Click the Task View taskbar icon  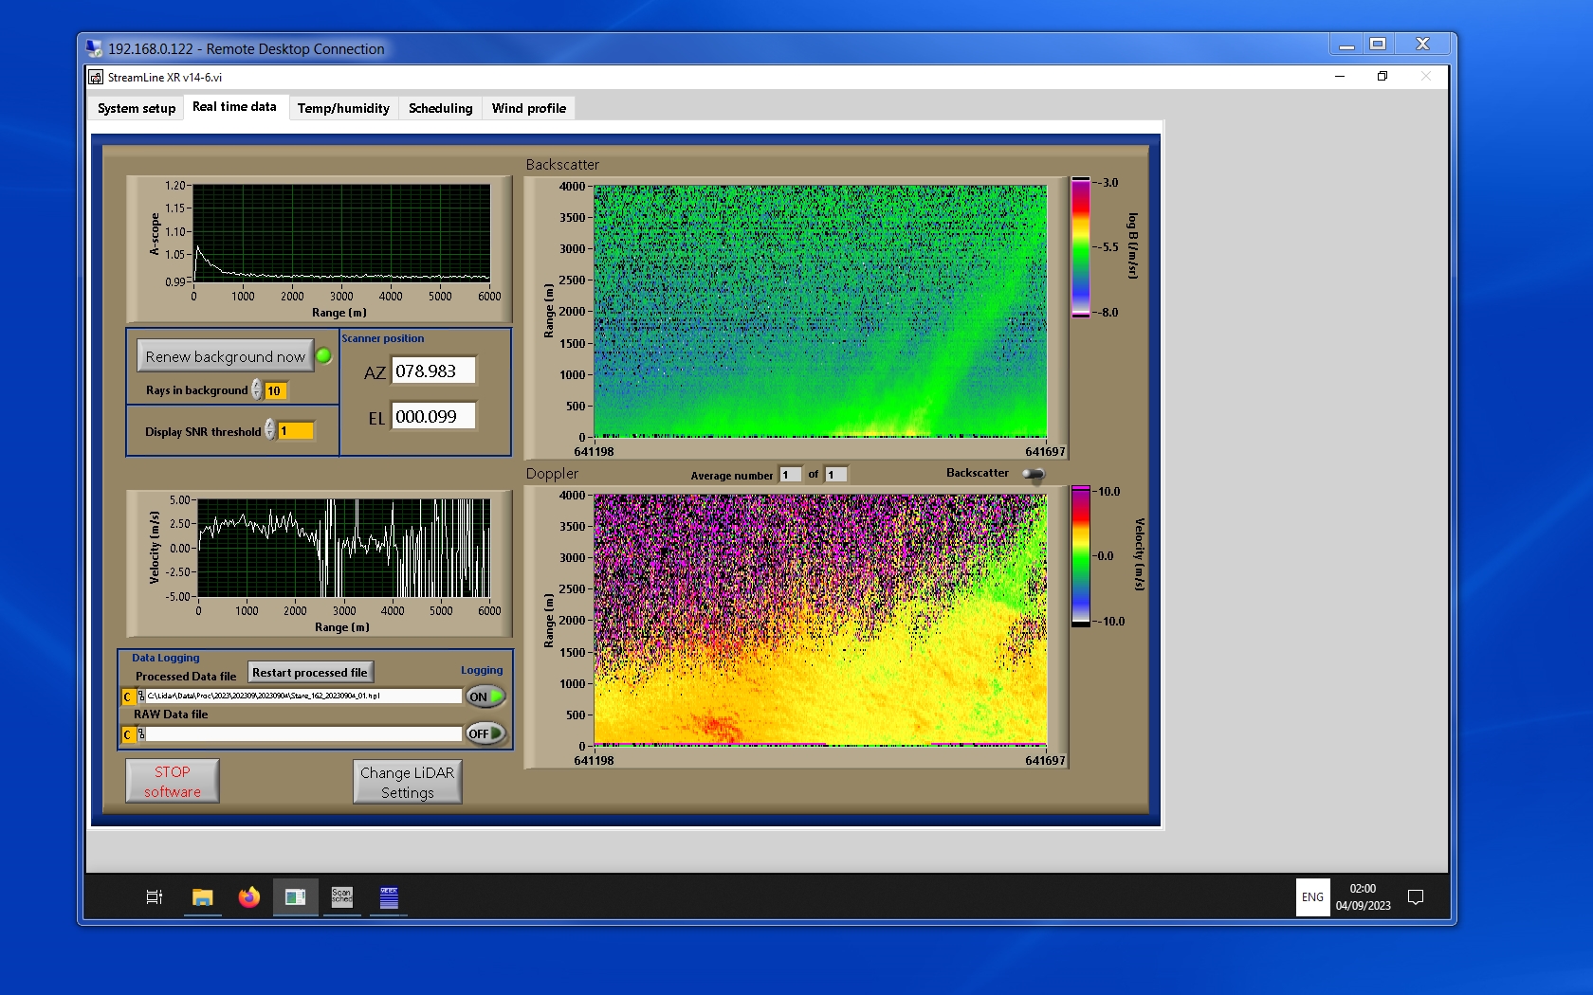click(x=155, y=896)
